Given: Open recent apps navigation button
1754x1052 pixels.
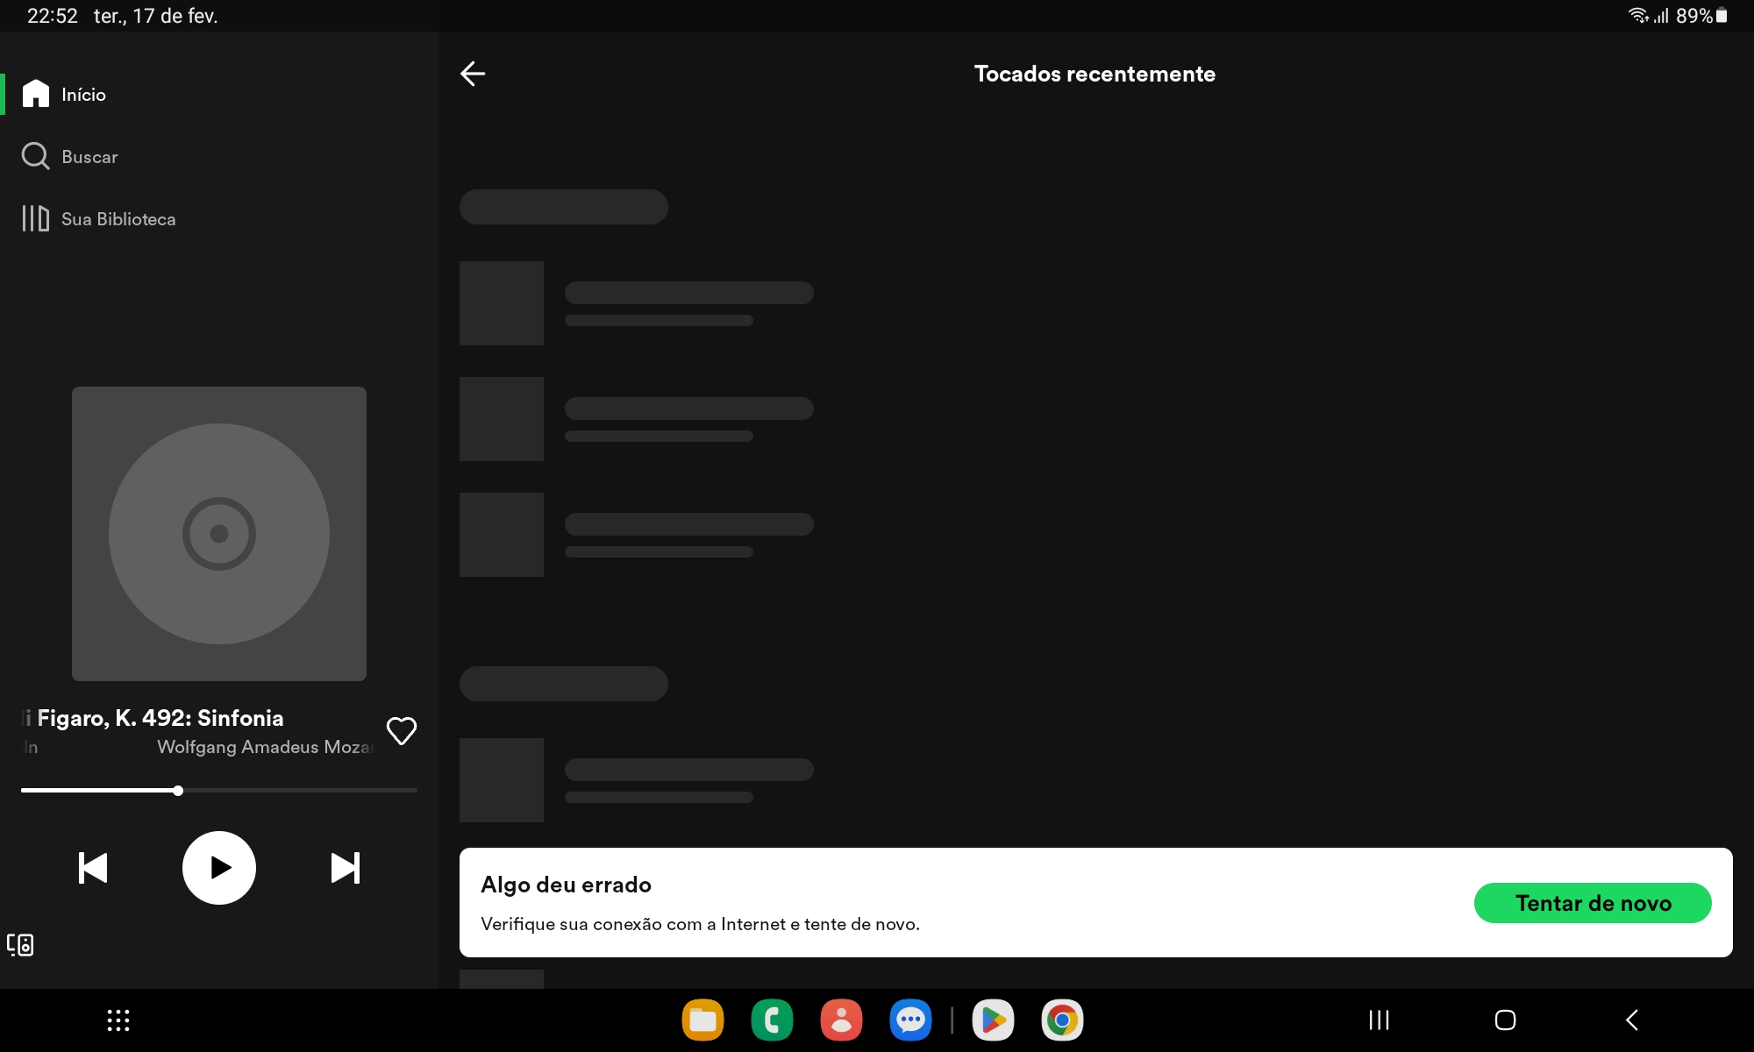Looking at the screenshot, I should 1379,1020.
